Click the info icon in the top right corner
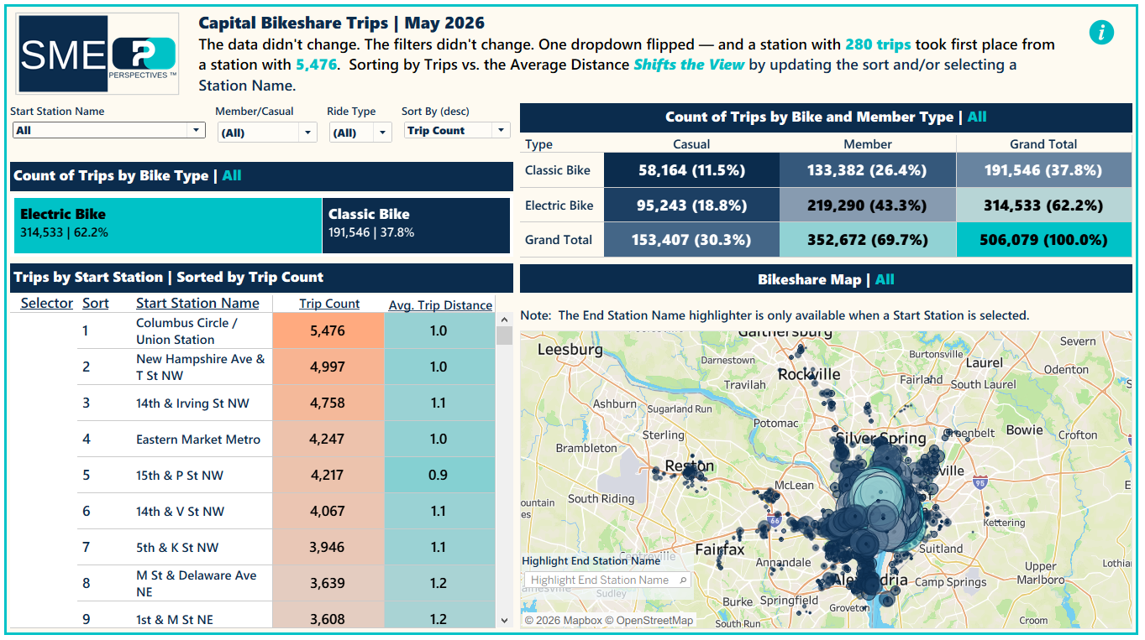1145x640 pixels. [1101, 33]
